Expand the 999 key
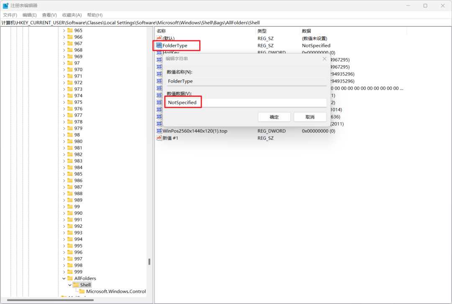This screenshot has height=304, width=452. point(64,272)
